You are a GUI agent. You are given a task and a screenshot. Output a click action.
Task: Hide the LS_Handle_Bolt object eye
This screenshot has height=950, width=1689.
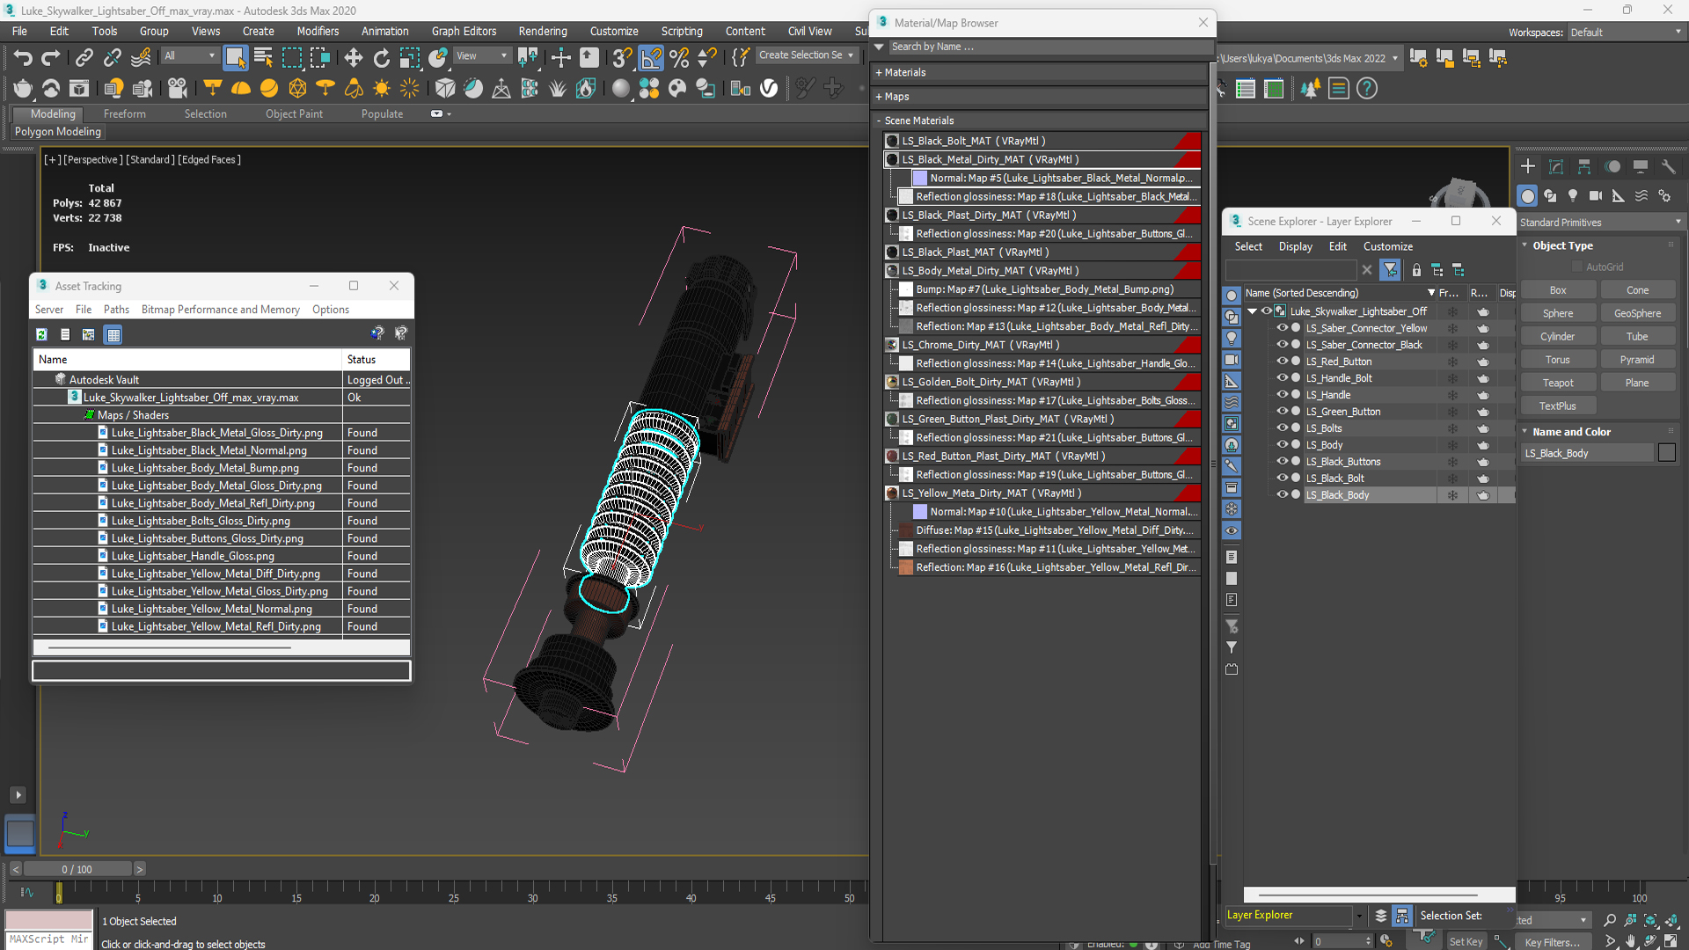click(1282, 378)
